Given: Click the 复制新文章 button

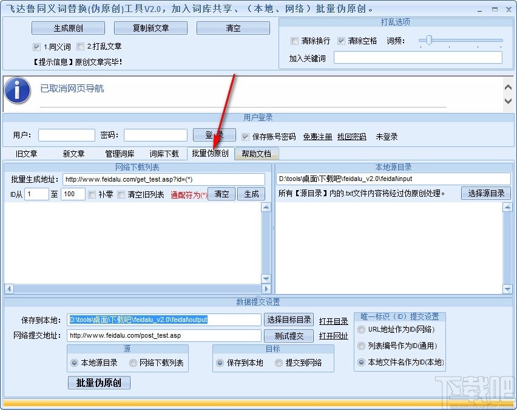Looking at the screenshot, I should point(150,28).
